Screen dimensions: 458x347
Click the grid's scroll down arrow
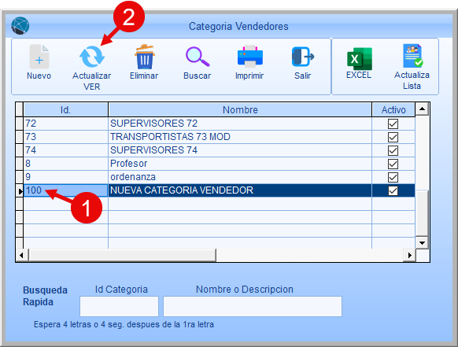click(x=422, y=242)
